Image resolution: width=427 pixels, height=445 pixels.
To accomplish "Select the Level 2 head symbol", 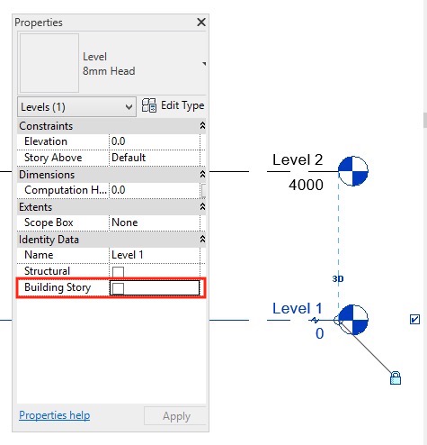I will (353, 171).
